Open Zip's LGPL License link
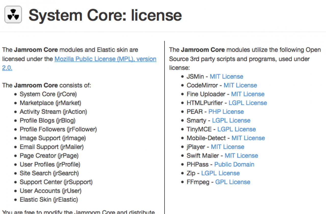The height and width of the screenshot is (214, 326). (220, 173)
